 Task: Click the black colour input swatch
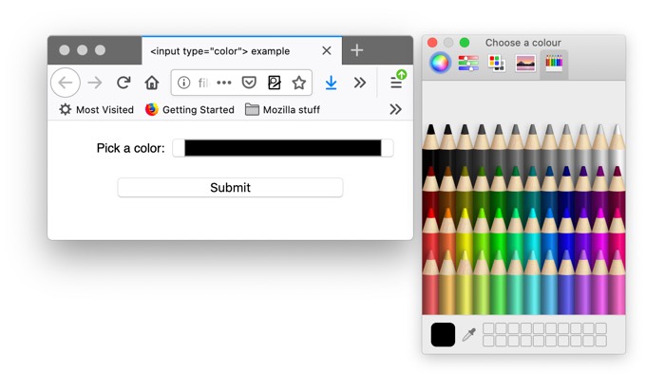[282, 148]
